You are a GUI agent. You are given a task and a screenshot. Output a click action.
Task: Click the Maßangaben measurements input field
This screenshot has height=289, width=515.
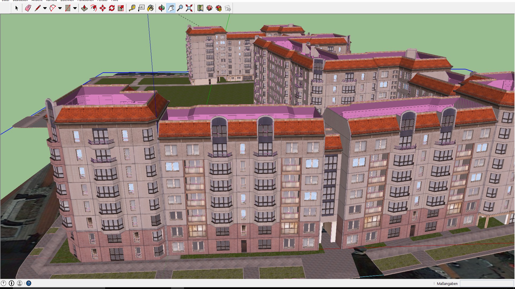click(486, 284)
